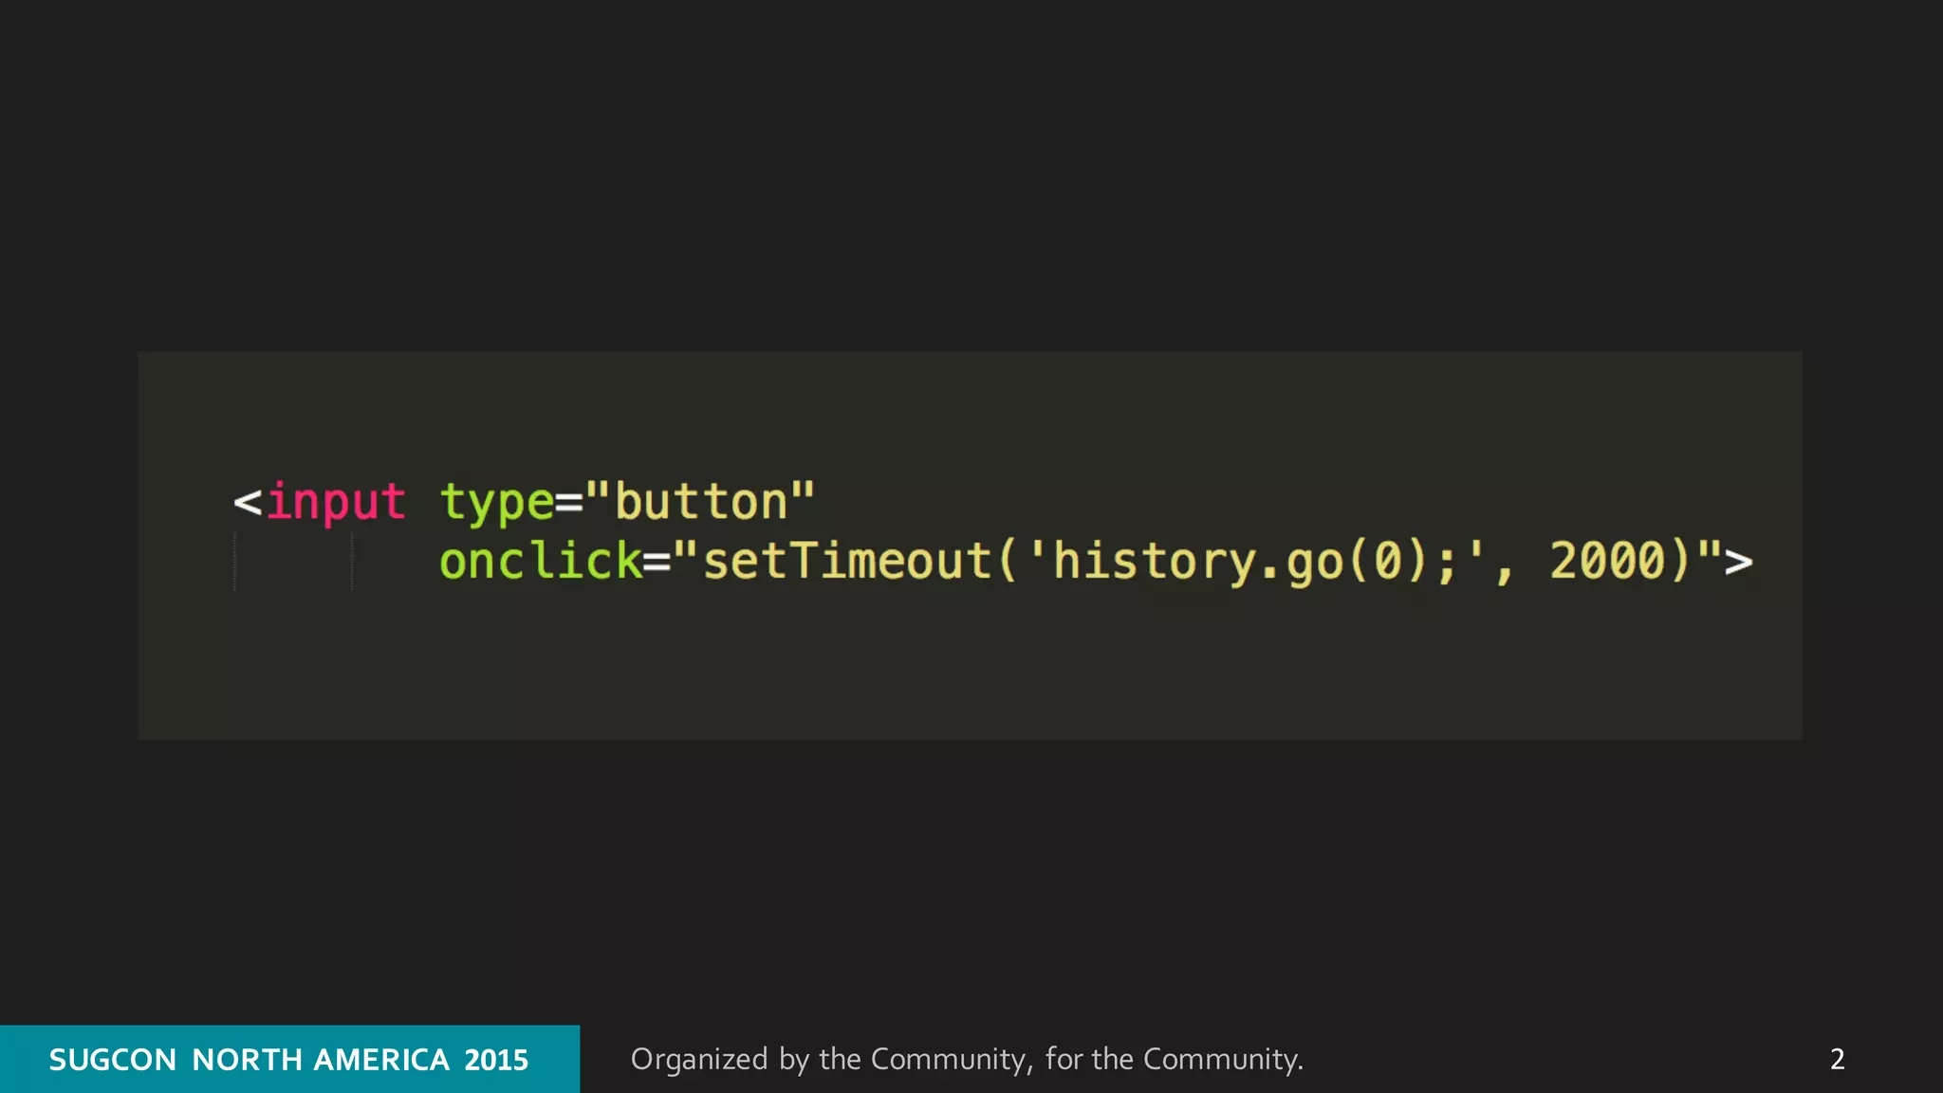Click the equals sign after "onclick"
1943x1093 pixels.
click(657, 563)
